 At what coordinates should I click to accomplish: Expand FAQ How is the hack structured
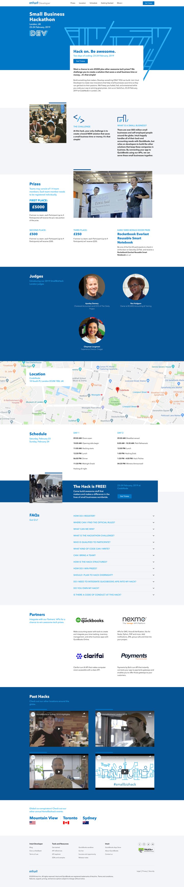click(x=114, y=562)
